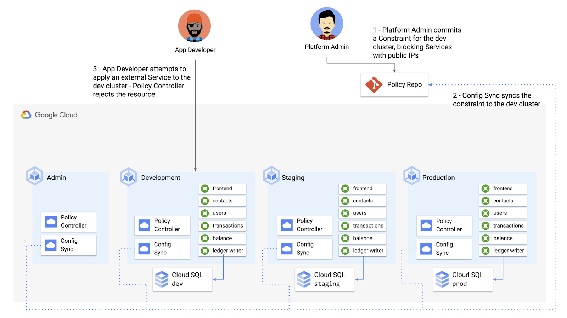Click Staging Config Sync label
567x318 pixels.
point(305,248)
